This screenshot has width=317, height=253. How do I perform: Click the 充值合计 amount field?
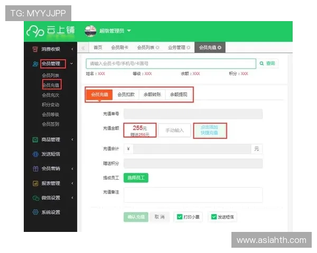(192, 149)
